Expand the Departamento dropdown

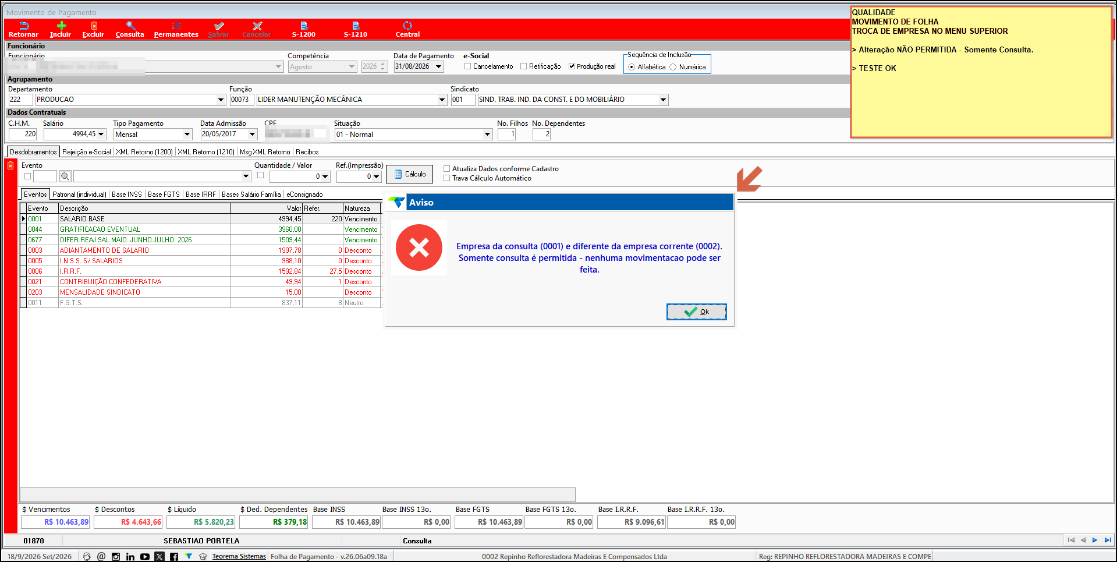pyautogui.click(x=221, y=100)
